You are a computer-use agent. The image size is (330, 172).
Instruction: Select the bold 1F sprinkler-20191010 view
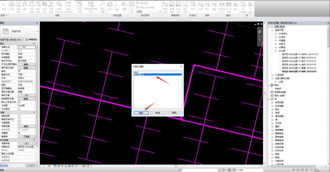pyautogui.click(x=299, y=72)
